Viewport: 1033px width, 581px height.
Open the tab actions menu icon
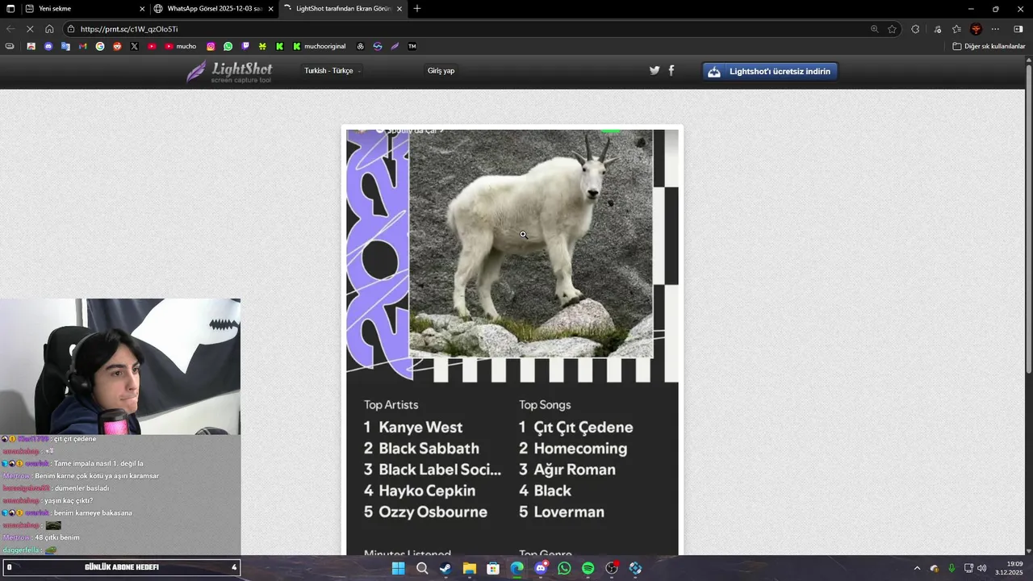pos(10,9)
